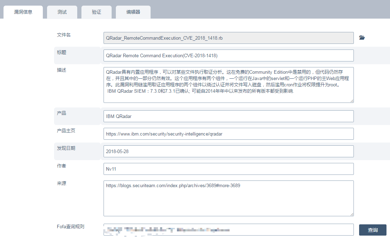390x237 pixels.
Task: Click the 发现日期 field showing 2018-05-28
Action: (x=229, y=151)
